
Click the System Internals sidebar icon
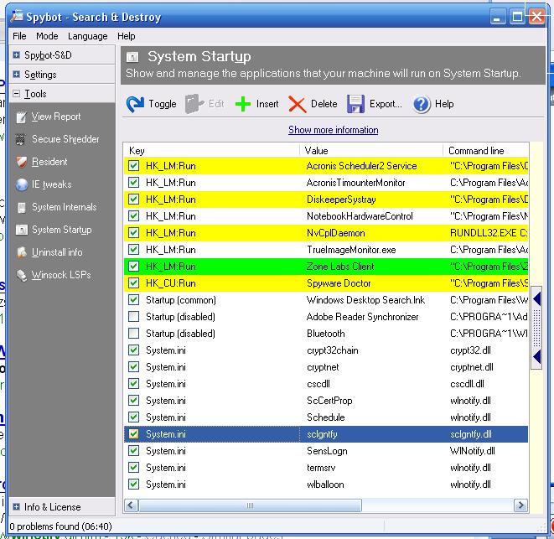[21, 208]
